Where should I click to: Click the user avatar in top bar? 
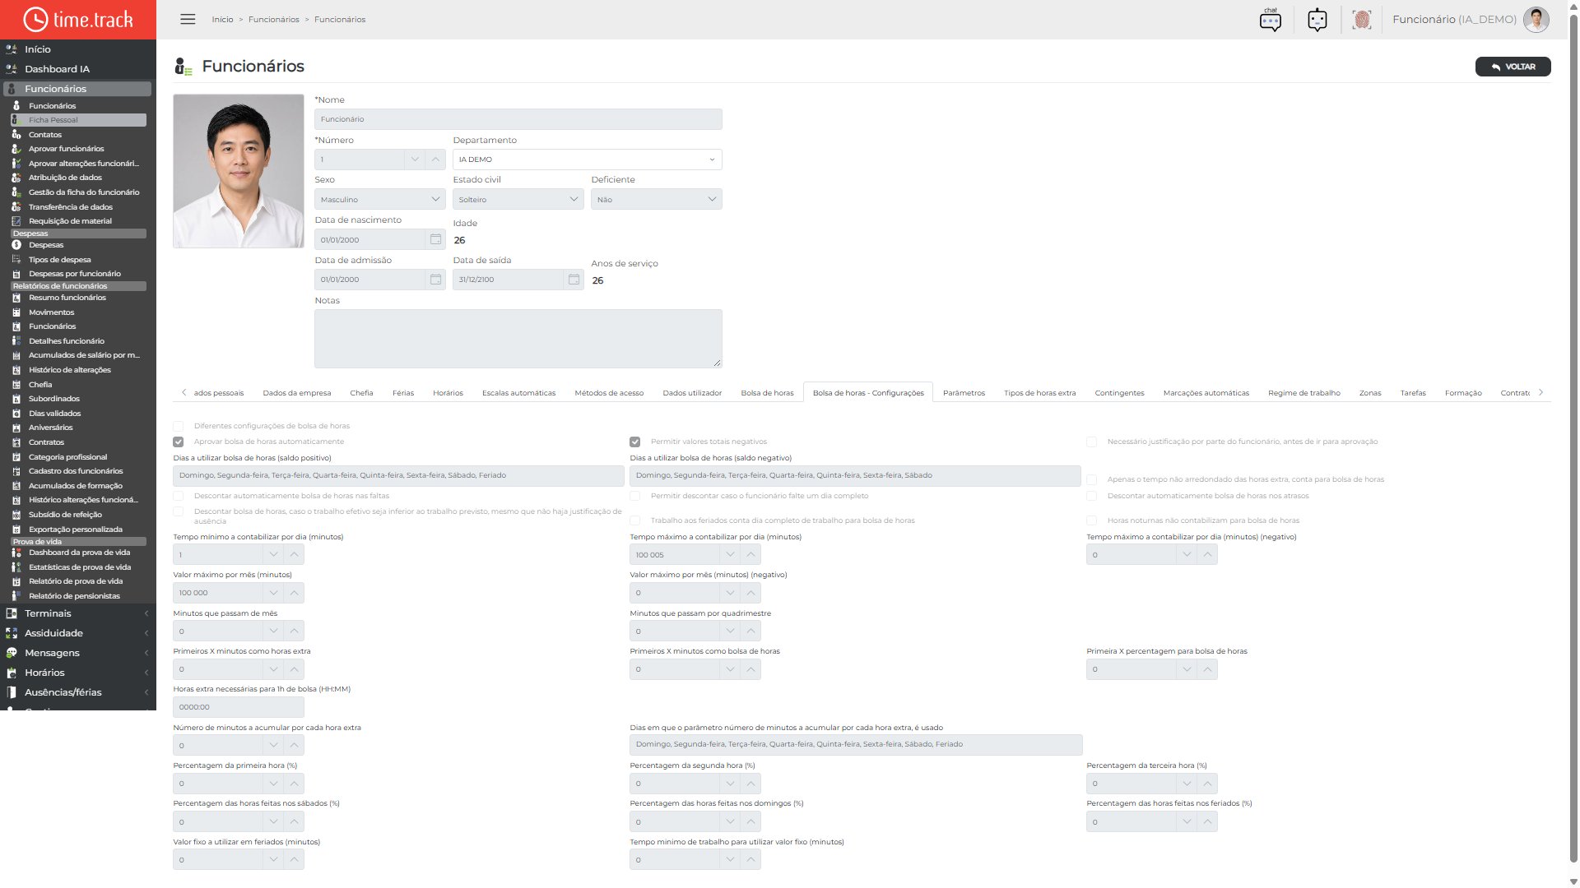(1536, 19)
